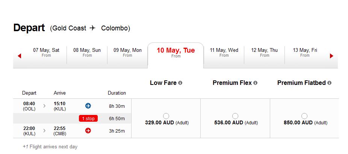This screenshot has height=154, width=348.
Task: Click the Premium Flex info icon
Action: point(256,83)
